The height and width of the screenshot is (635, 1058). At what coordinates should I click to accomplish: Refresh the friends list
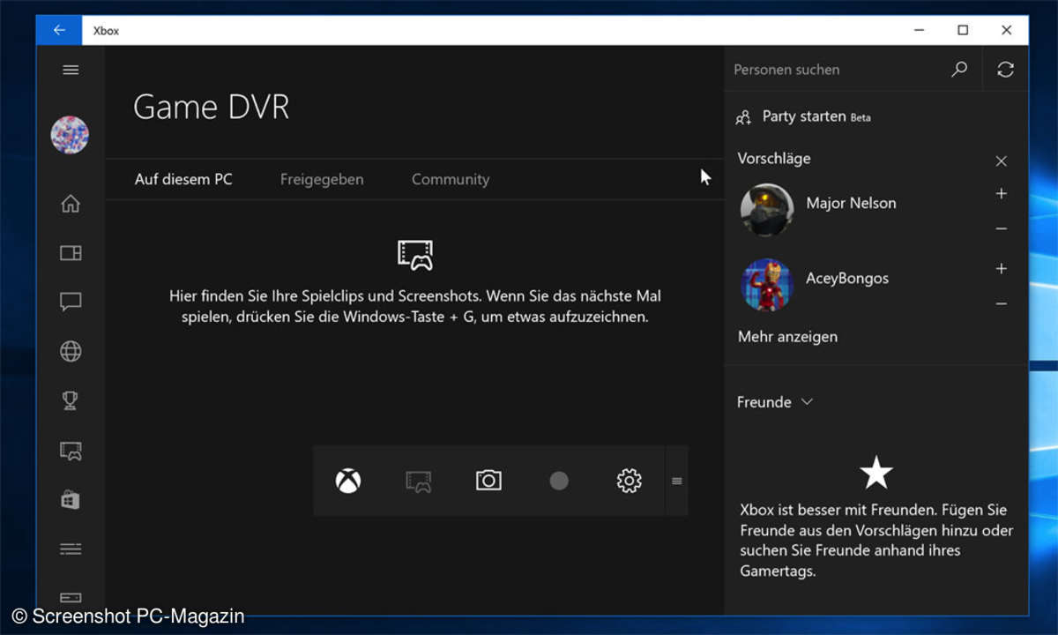coord(1006,70)
